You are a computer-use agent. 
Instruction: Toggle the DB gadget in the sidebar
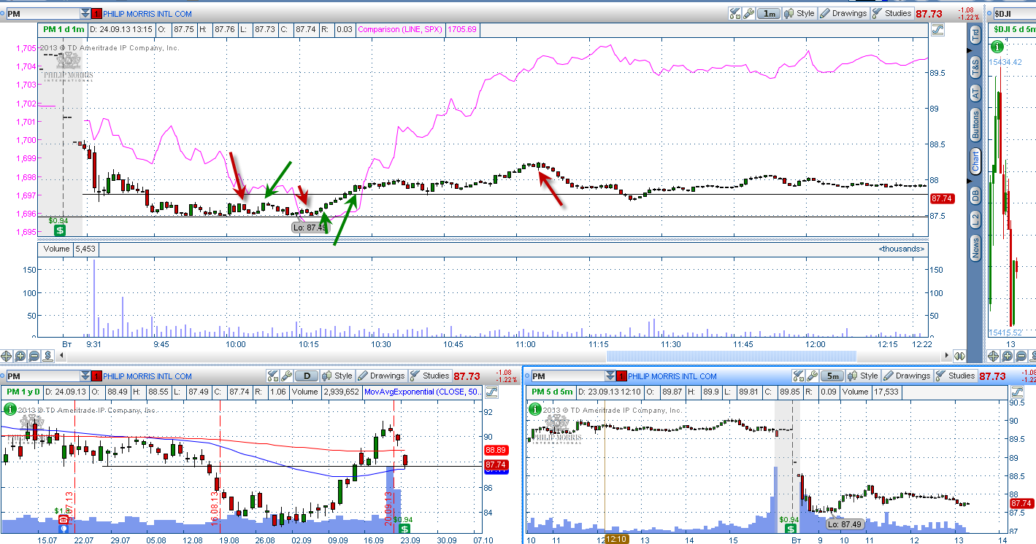975,195
